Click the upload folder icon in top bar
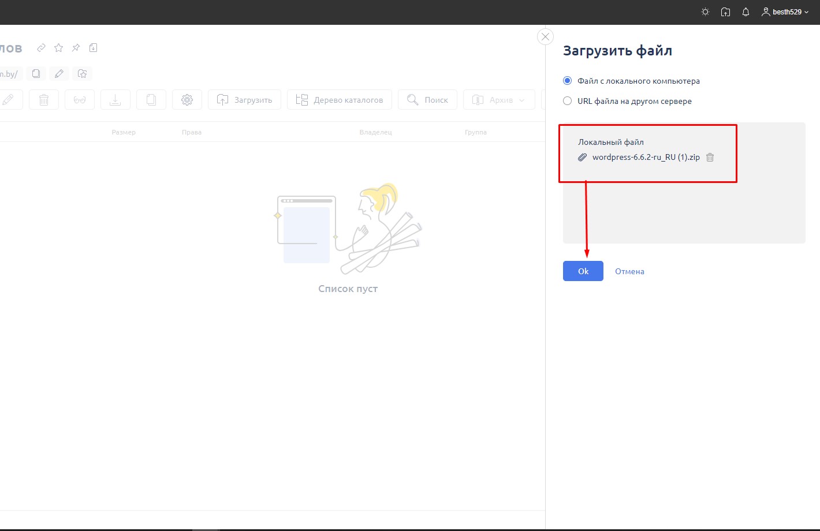 pyautogui.click(x=725, y=12)
